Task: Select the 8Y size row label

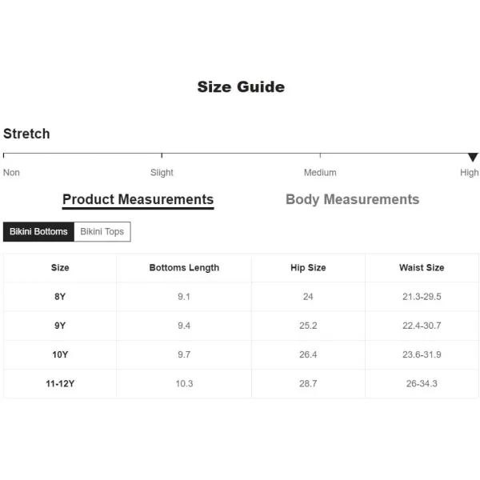Action: [x=60, y=297]
